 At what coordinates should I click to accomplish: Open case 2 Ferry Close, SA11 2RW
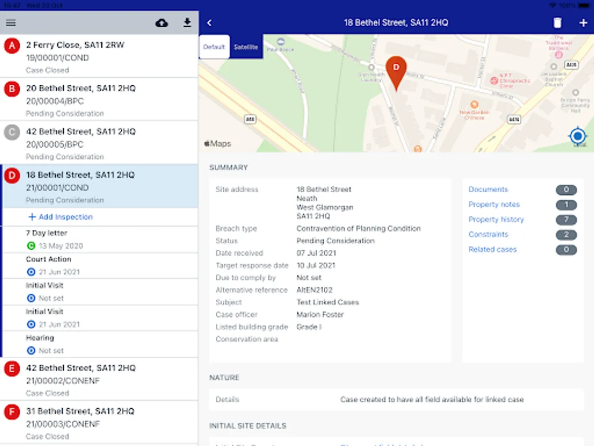click(x=99, y=56)
